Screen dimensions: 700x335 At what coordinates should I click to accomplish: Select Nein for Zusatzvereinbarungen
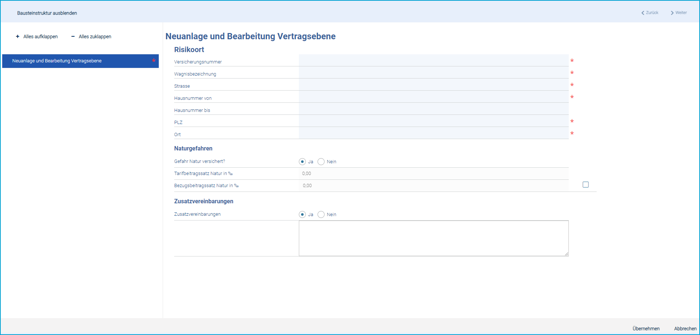(x=321, y=215)
